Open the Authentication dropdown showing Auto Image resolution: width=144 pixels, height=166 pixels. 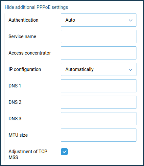coord(99,20)
